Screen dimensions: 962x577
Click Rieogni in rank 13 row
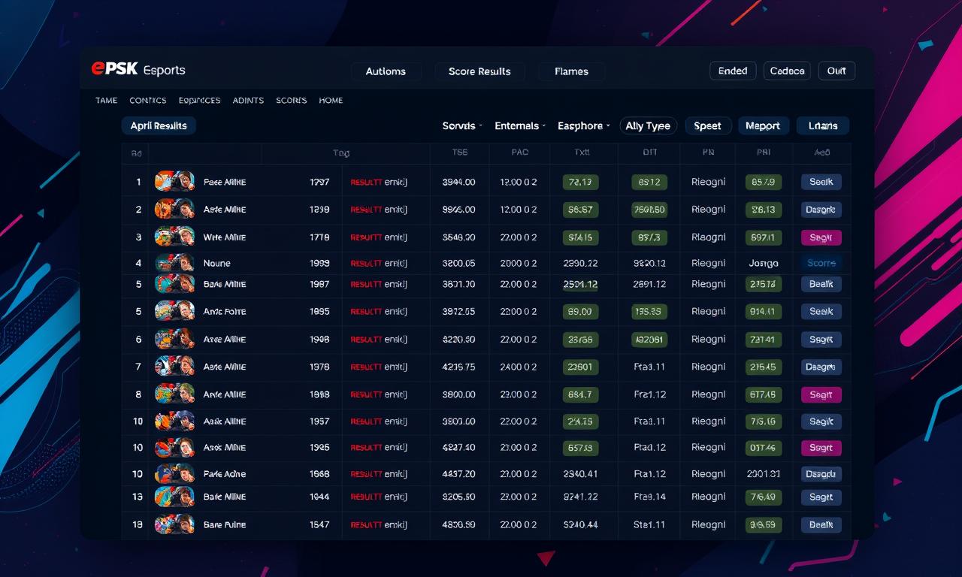(x=708, y=497)
